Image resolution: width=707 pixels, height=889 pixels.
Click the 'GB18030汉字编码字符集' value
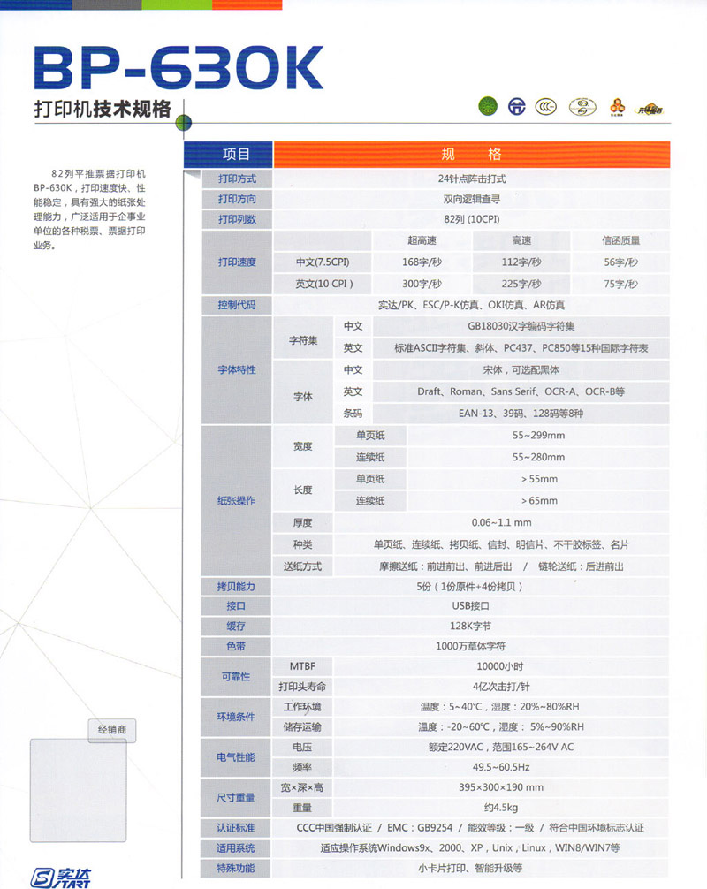point(521,326)
